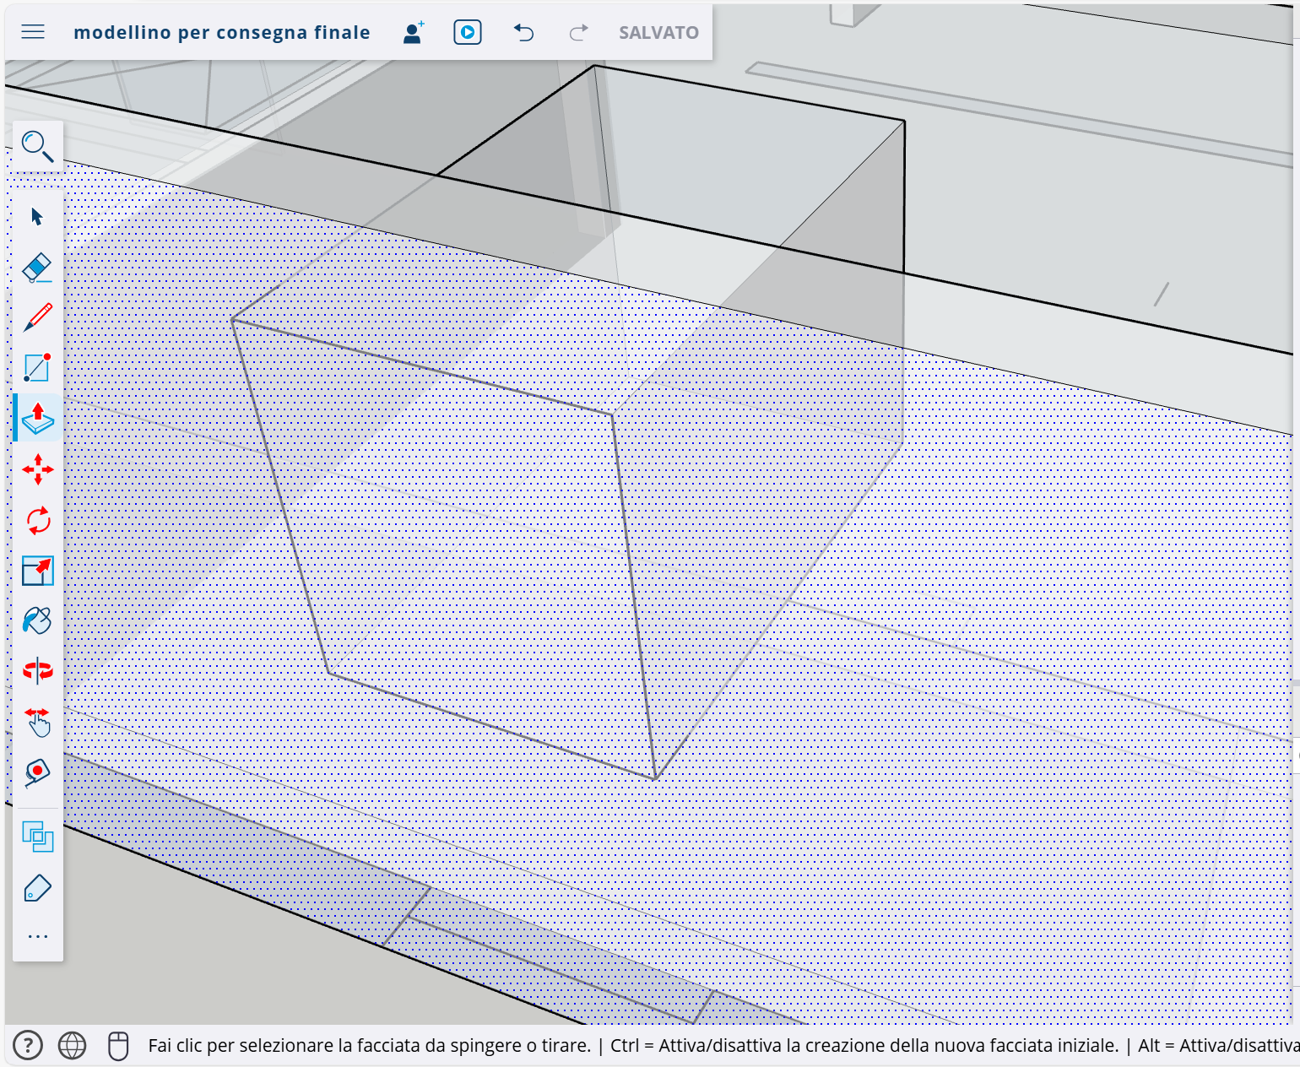Expand more tools with the ellipsis

[37, 936]
